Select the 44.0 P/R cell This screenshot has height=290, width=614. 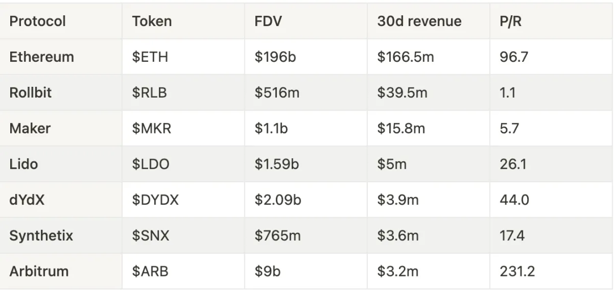(x=552, y=200)
